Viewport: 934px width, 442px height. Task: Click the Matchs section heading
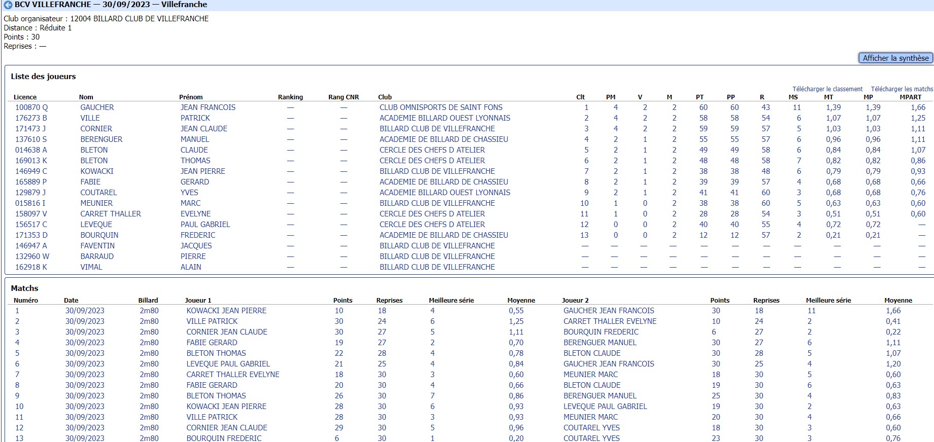(24, 288)
